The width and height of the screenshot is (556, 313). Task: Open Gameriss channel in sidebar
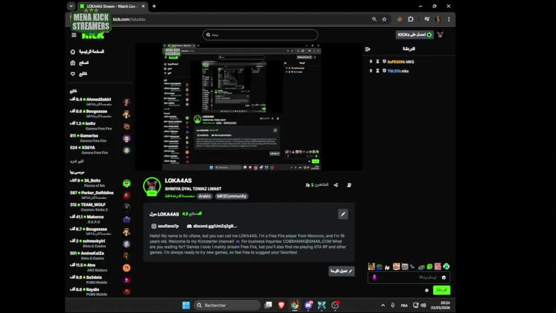click(x=100, y=138)
